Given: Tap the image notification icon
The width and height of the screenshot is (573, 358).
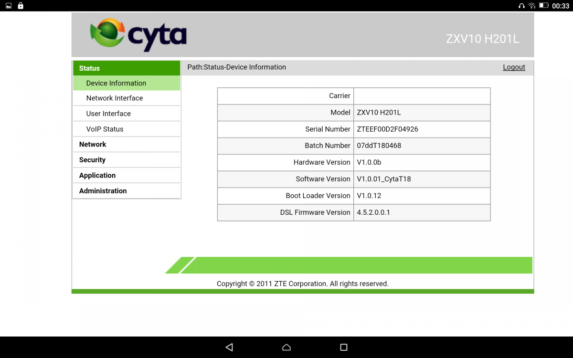Looking at the screenshot, I should [8, 6].
